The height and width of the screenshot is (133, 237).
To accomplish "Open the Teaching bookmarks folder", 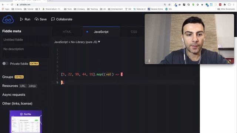I will point(93,9).
